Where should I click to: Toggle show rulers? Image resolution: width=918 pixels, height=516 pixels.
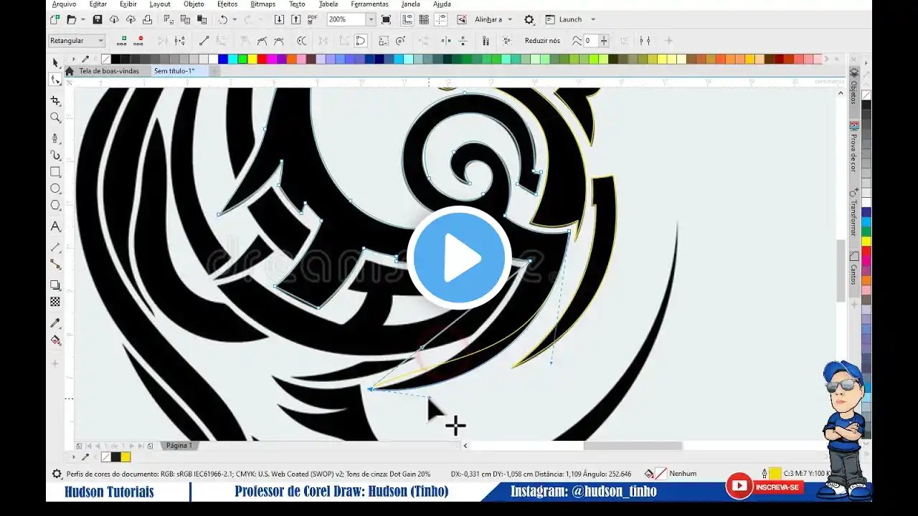pyautogui.click(x=407, y=19)
